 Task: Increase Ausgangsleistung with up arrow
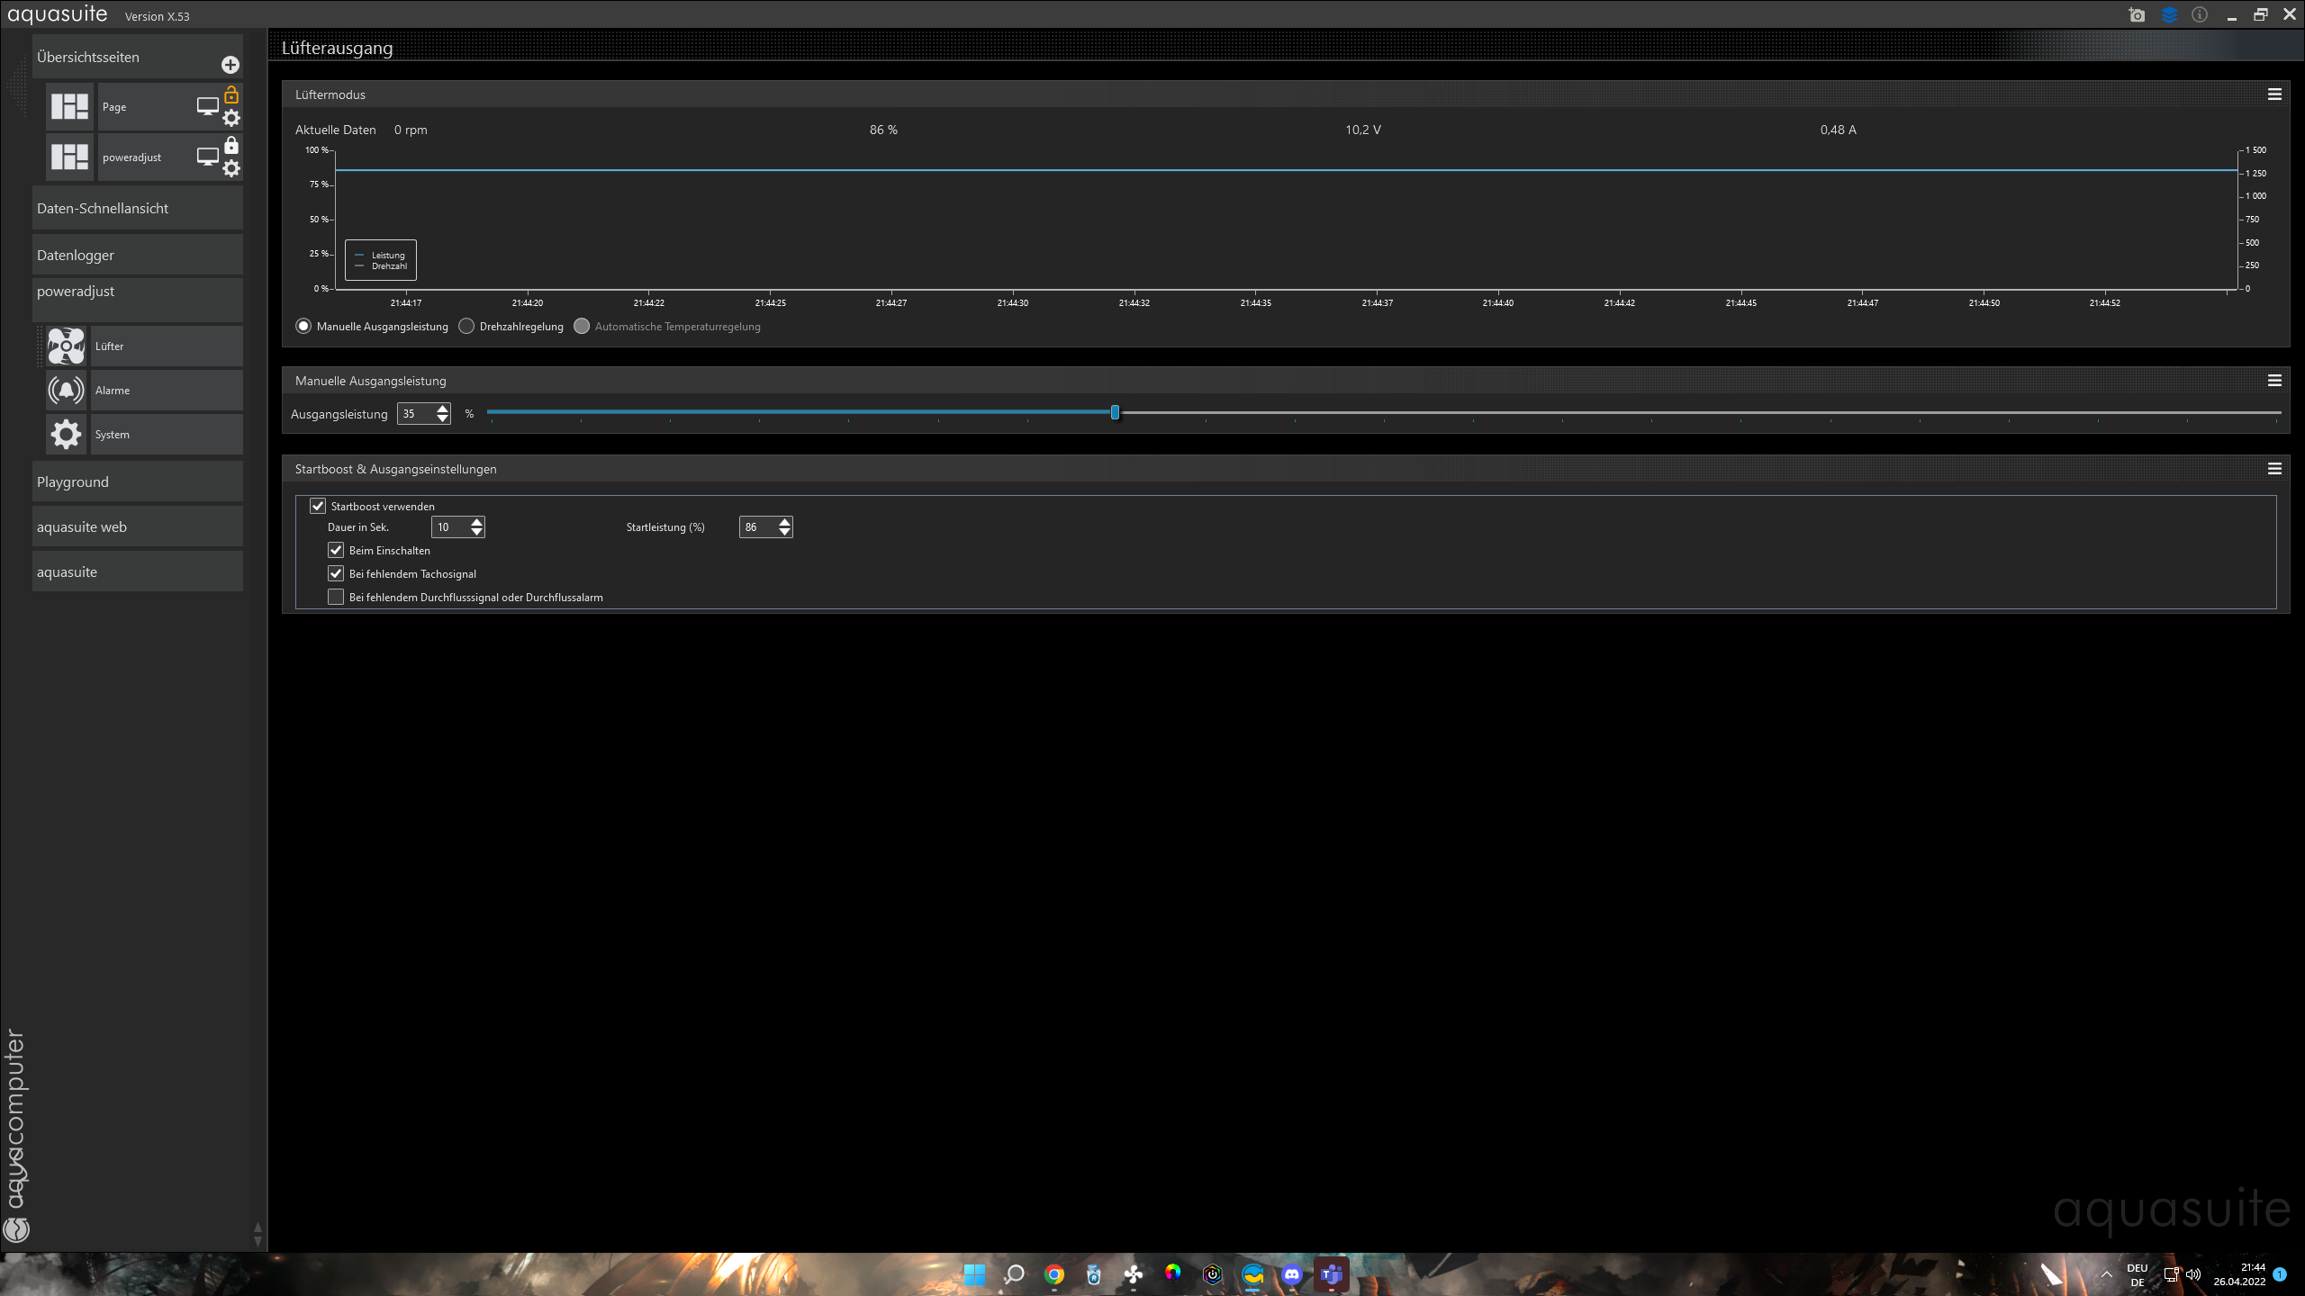442,409
